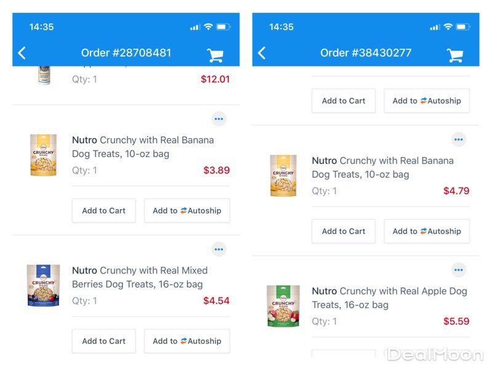Image resolution: width=492 pixels, height=369 pixels.
Task: Add $4.79 Banana Dog Treats to cart
Action: pos(344,231)
